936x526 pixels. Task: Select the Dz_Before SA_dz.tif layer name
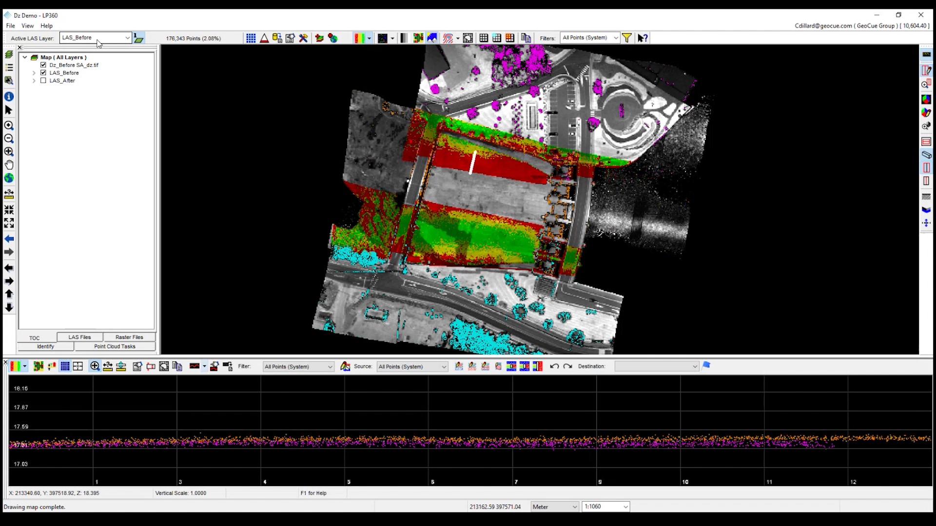tap(74, 65)
